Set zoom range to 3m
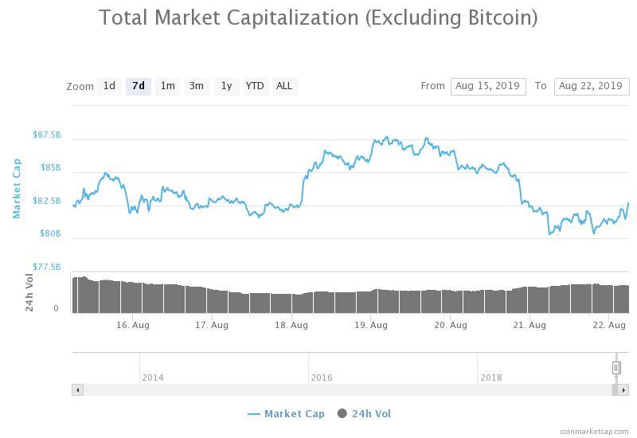 tap(196, 86)
